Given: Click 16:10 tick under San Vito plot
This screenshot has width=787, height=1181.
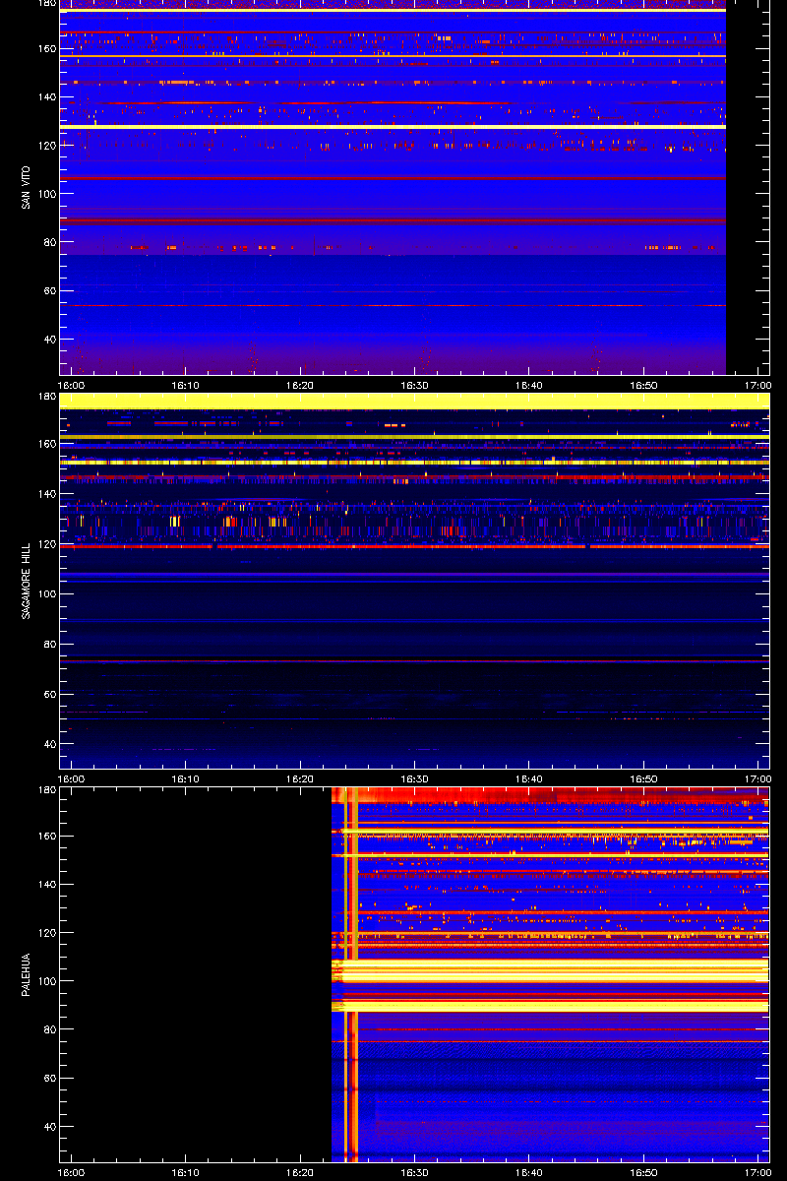Looking at the screenshot, I should (x=186, y=385).
